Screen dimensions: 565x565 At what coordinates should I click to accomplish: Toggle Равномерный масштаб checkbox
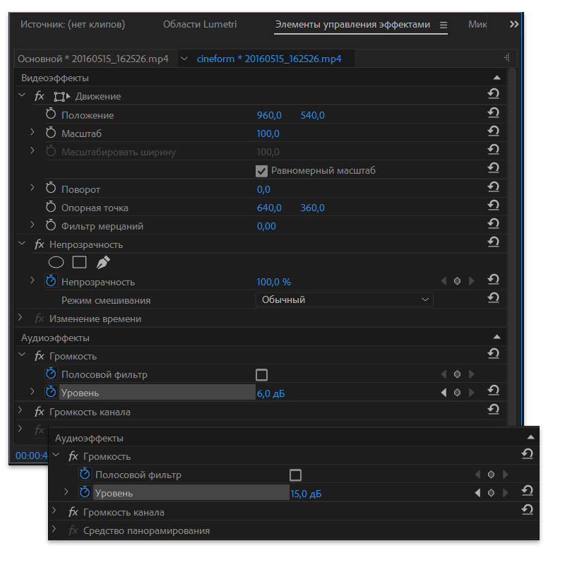point(261,171)
